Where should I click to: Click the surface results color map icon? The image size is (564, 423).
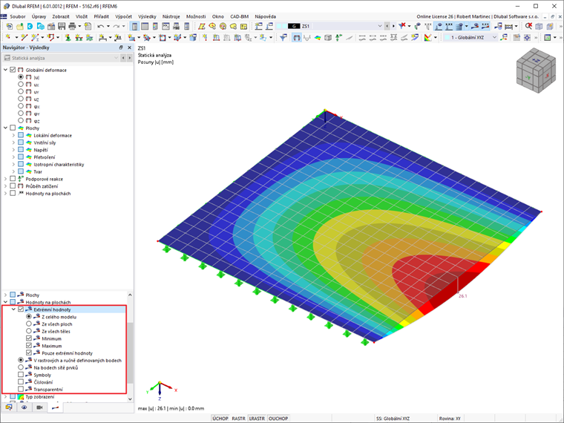318,37
